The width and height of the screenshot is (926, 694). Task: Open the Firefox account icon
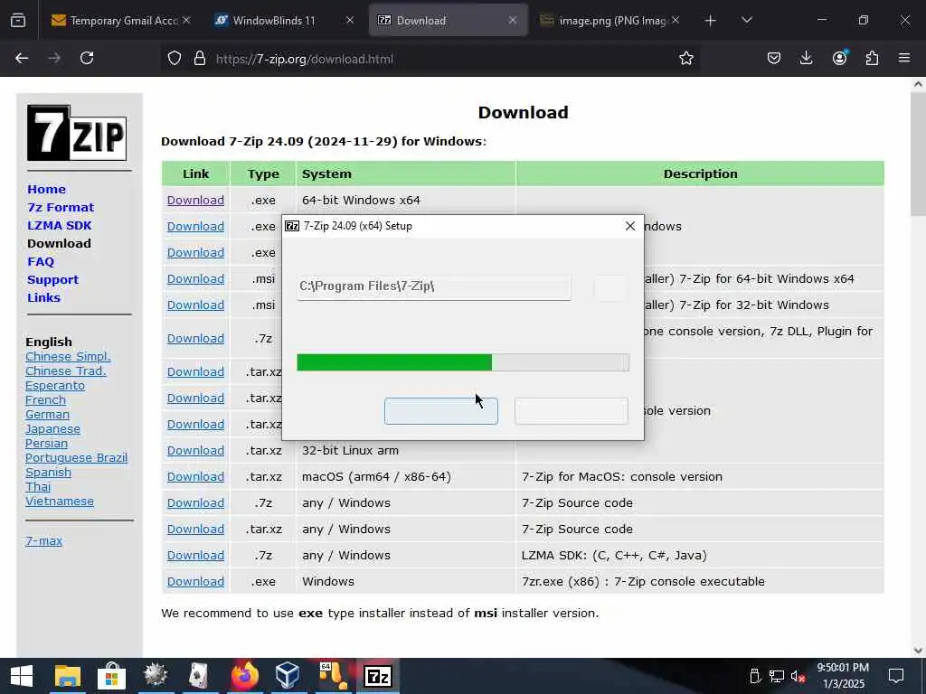[839, 58]
